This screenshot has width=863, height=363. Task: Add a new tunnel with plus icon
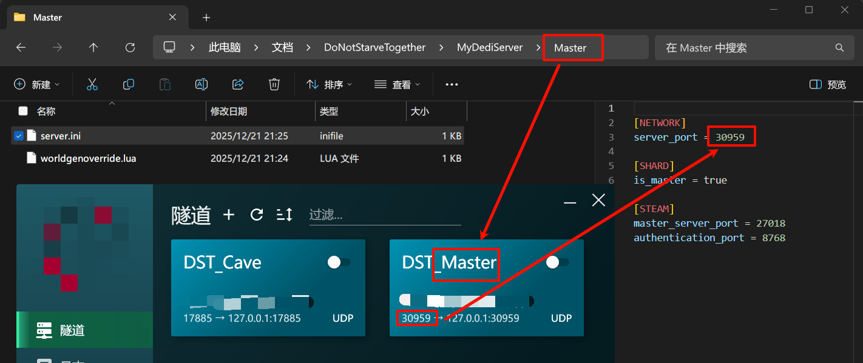[x=229, y=215]
